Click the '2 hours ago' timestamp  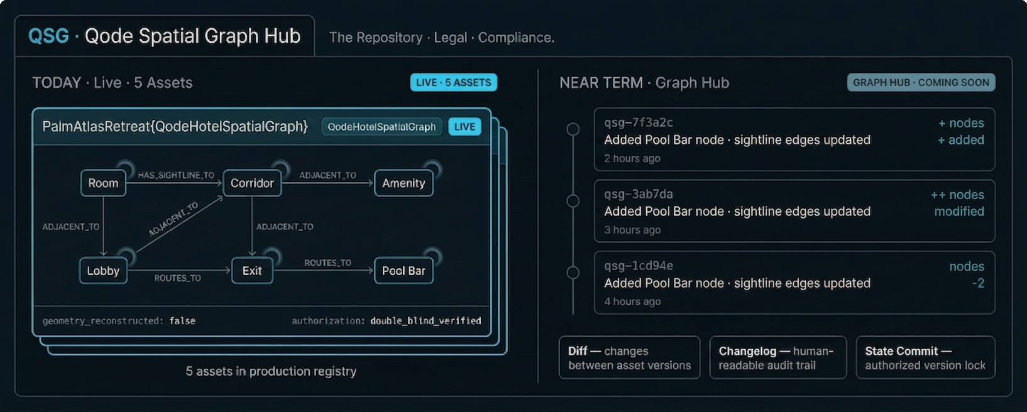click(632, 158)
